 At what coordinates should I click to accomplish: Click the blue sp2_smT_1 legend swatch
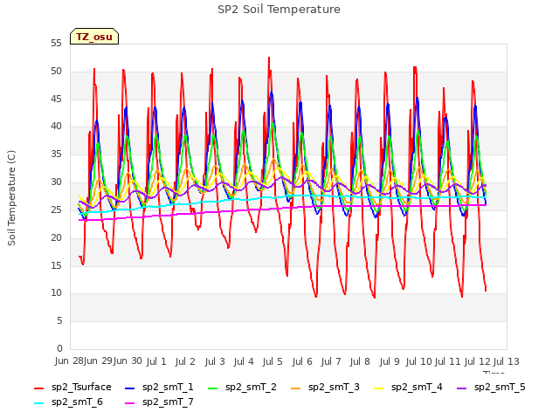coord(130,388)
